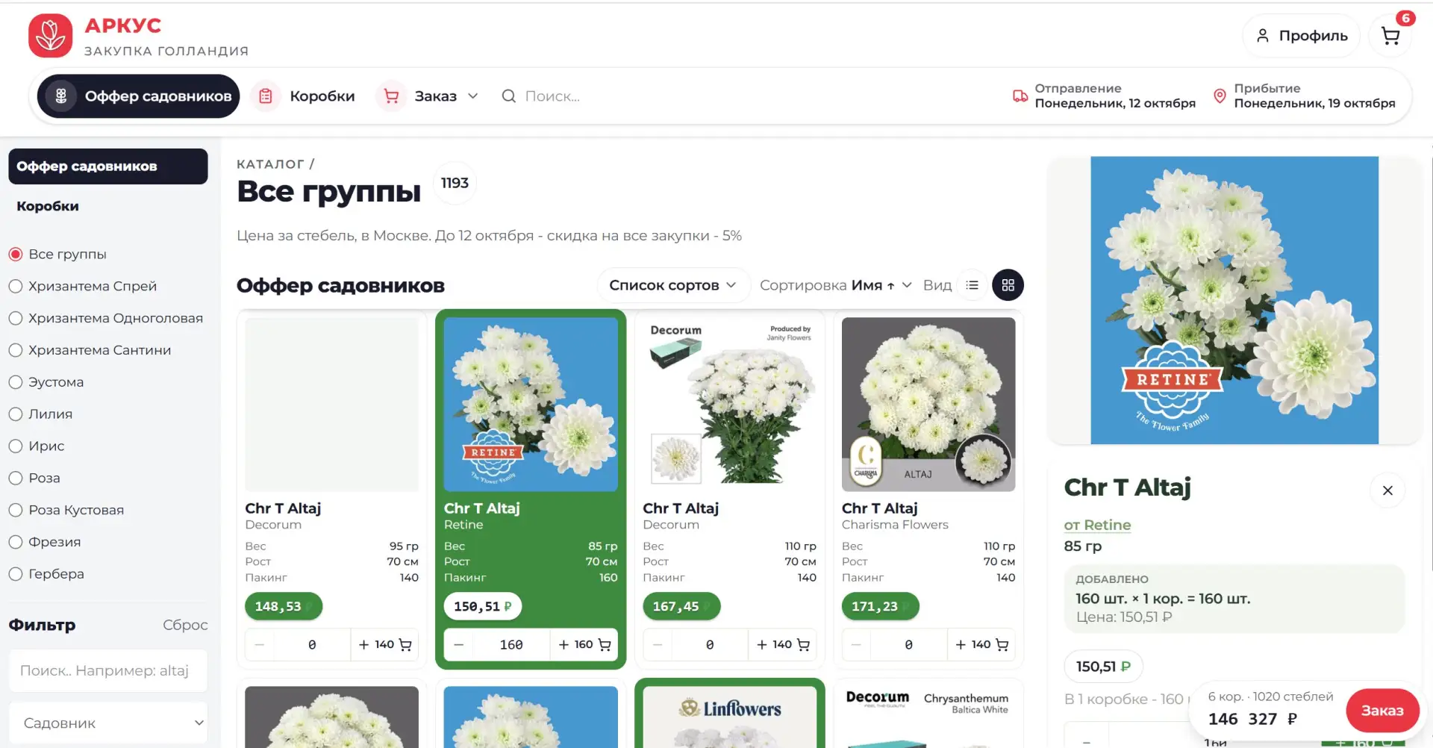The height and width of the screenshot is (748, 1433).
Task: Click the 171,23 price badge
Action: click(880, 607)
